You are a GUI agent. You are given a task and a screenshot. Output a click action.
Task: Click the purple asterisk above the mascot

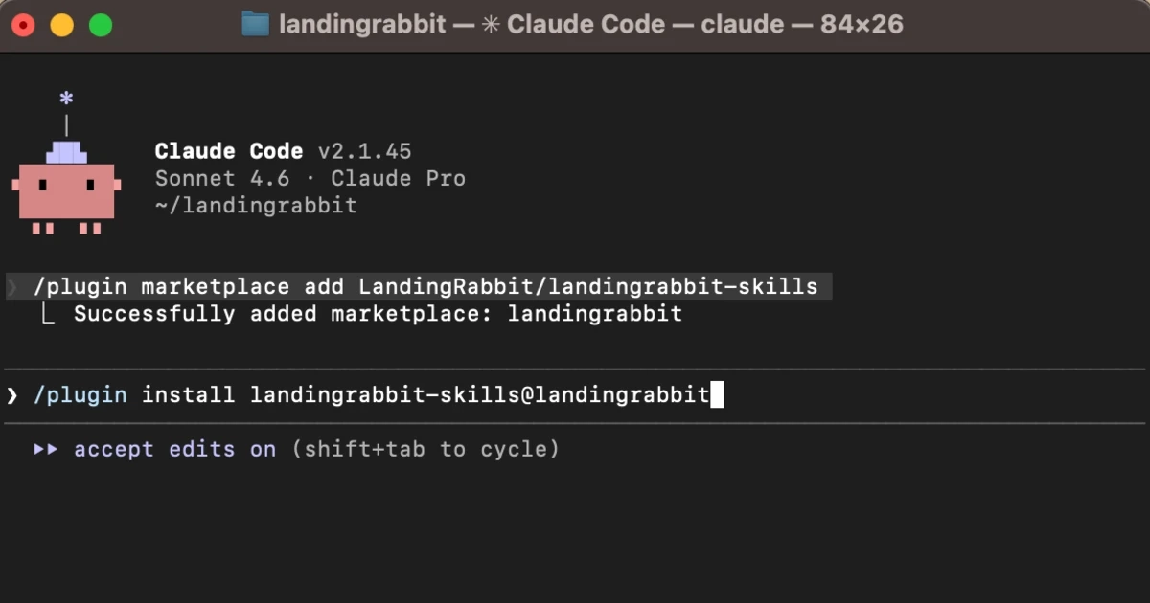coord(66,99)
